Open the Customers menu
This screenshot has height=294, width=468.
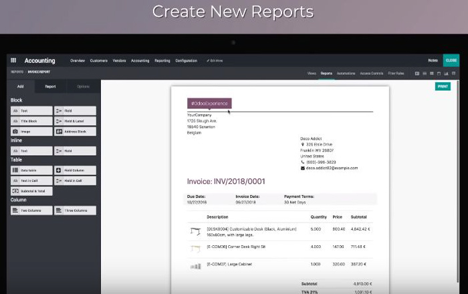99,61
